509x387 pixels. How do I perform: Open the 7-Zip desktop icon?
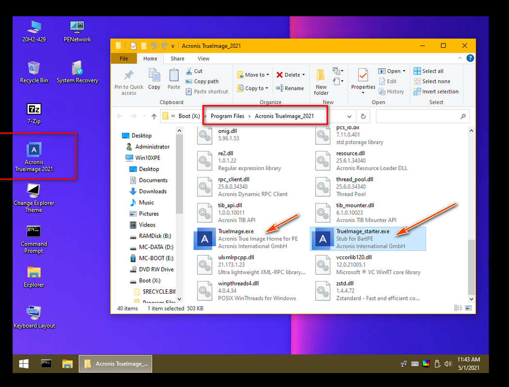pyautogui.click(x=34, y=114)
